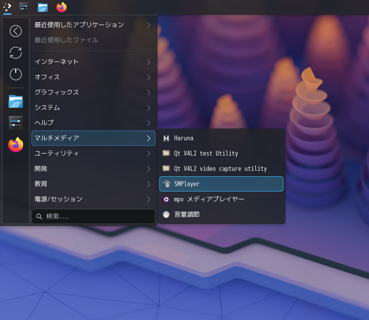Launch Firefox from the top panel
Viewport: 369px width, 320px height.
click(x=61, y=7)
